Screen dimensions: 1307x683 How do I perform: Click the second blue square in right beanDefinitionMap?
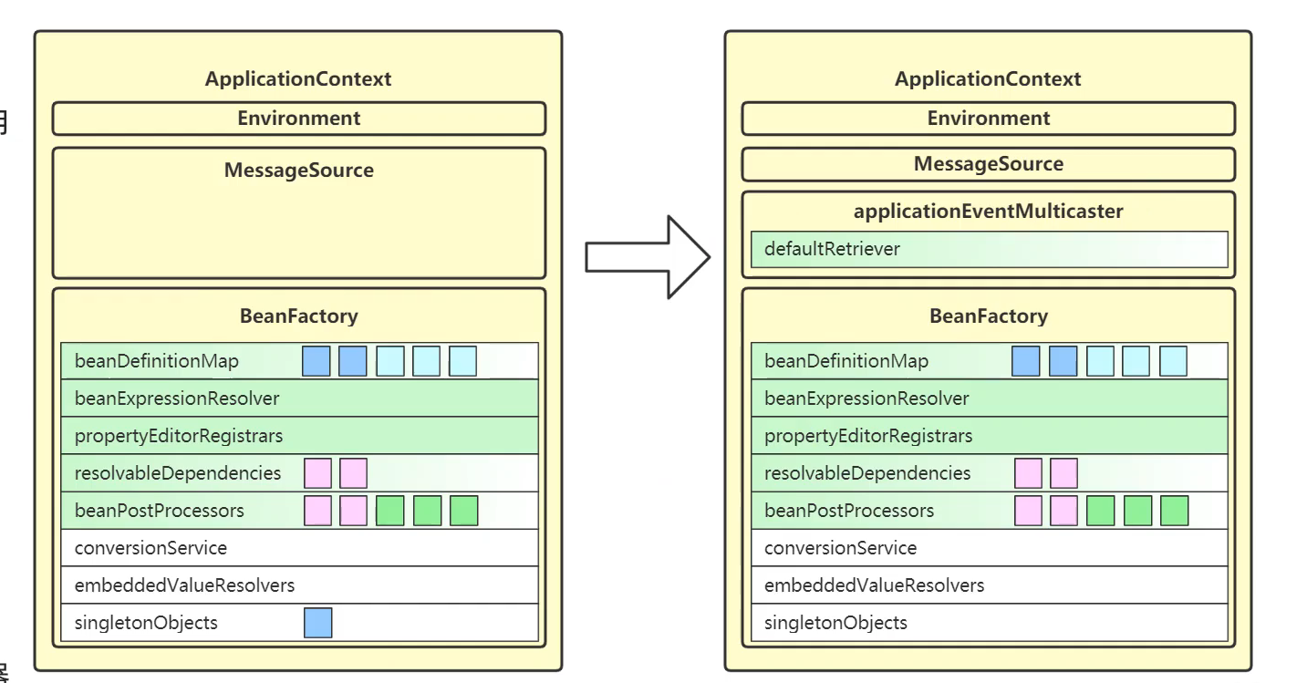click(x=1063, y=361)
